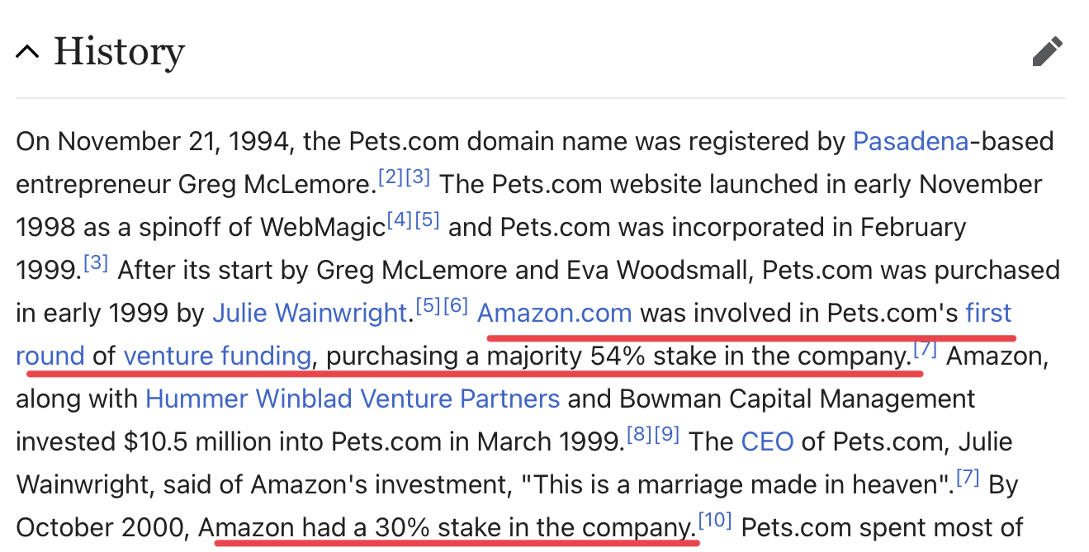Open the venture funding link
Image resolution: width=1089 pixels, height=552 pixels.
(x=218, y=356)
